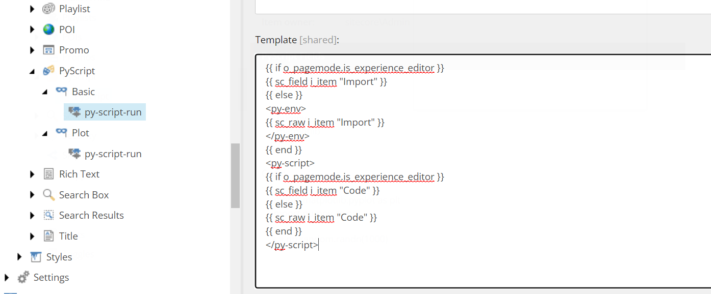
Task: Click the Styles paint icon
Action: click(x=36, y=257)
